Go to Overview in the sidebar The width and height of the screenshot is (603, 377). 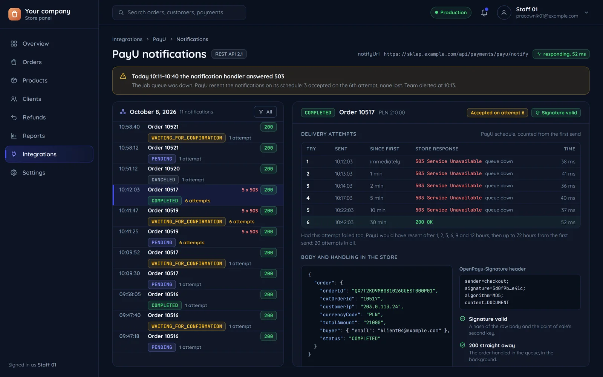pyautogui.click(x=49, y=44)
